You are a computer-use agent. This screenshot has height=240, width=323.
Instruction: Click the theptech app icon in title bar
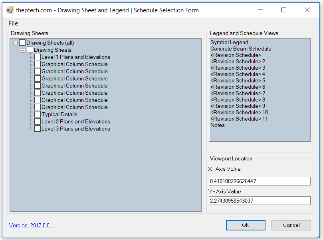pos(10,10)
